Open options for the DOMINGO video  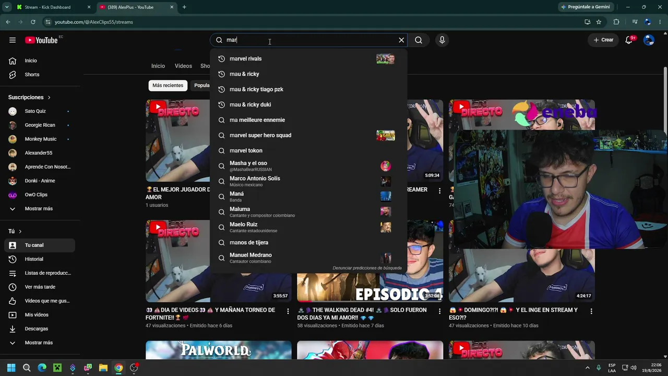pyautogui.click(x=591, y=311)
